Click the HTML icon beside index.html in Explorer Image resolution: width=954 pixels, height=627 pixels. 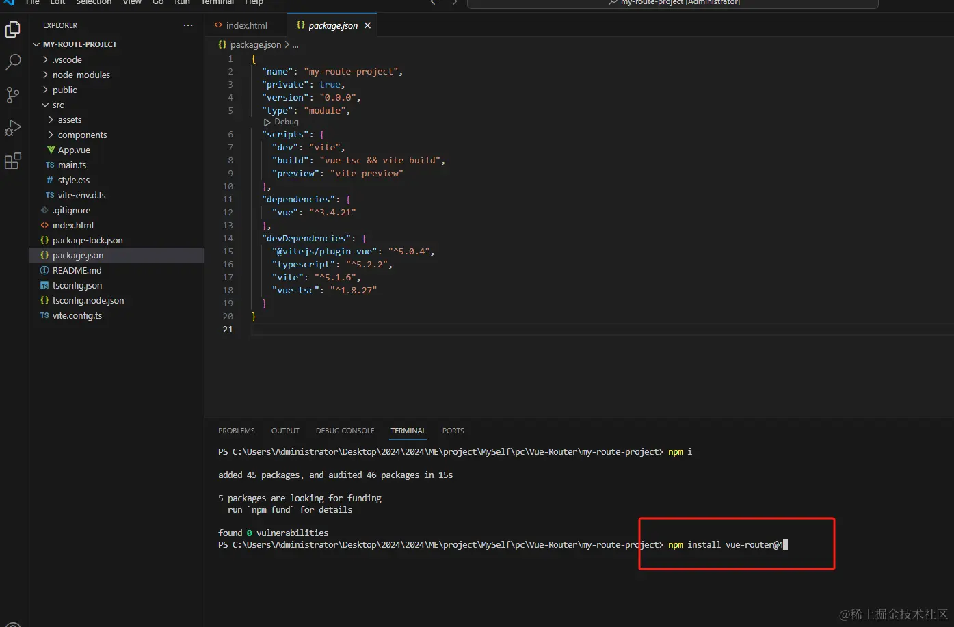click(x=44, y=225)
